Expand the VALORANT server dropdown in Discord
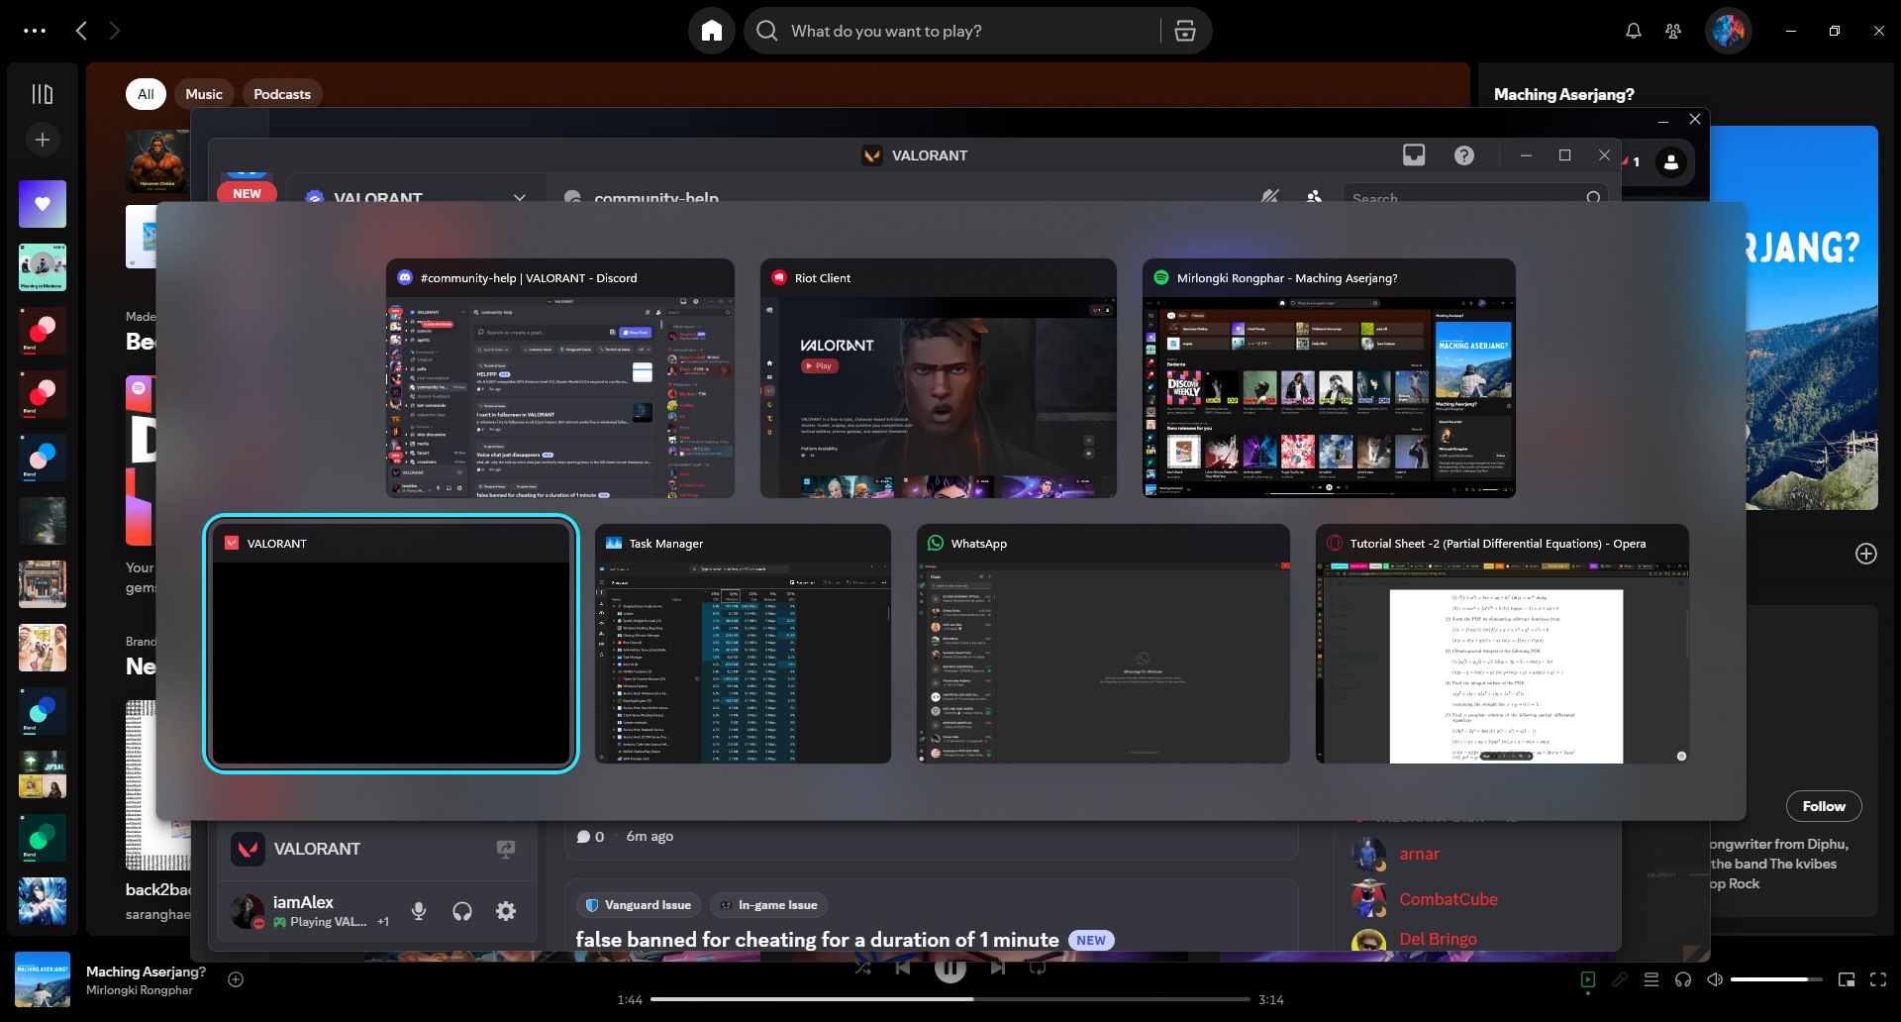Screen dimensions: 1901x1022 520,197
